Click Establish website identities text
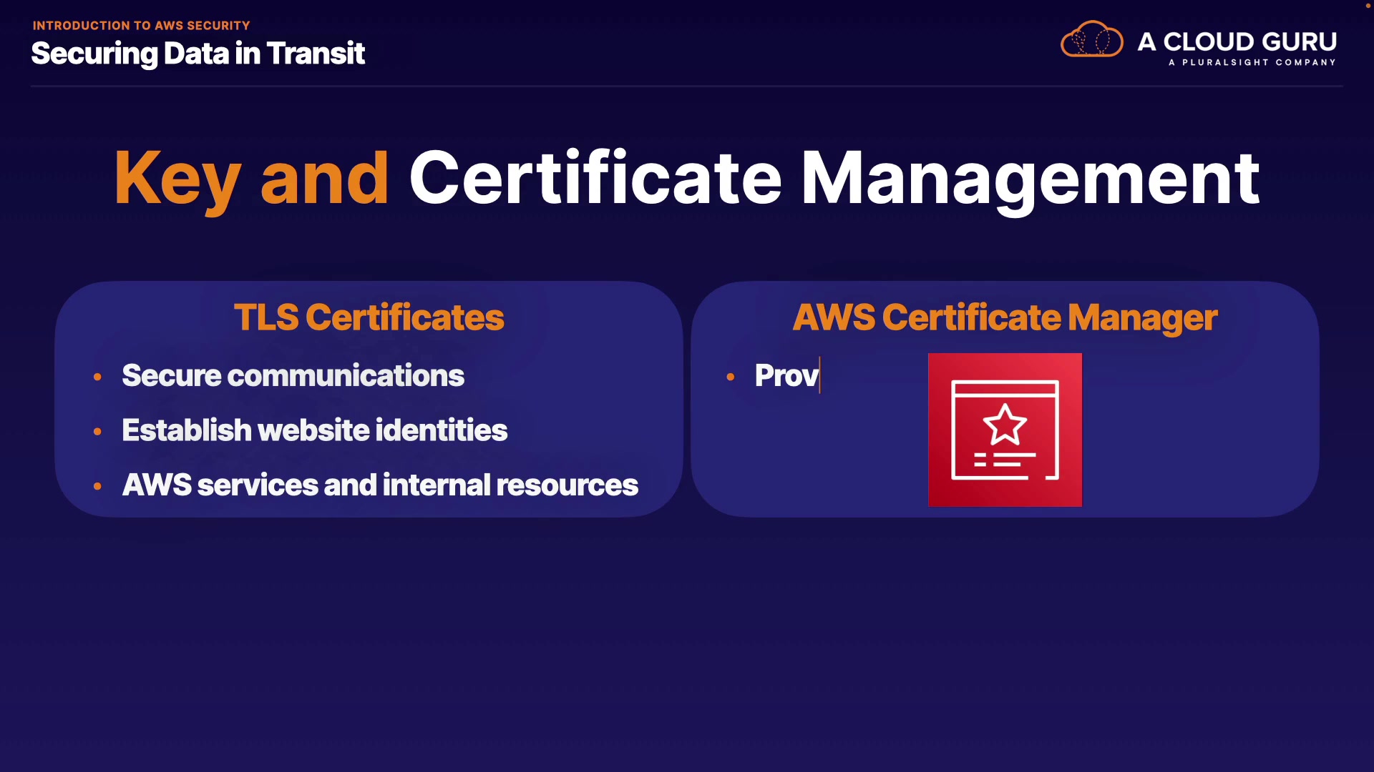This screenshot has width=1374, height=772. (314, 430)
